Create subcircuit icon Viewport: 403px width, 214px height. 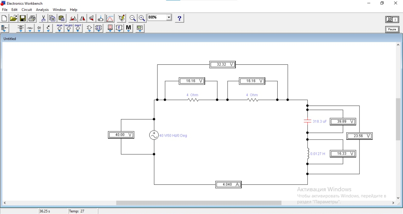pos(101,18)
